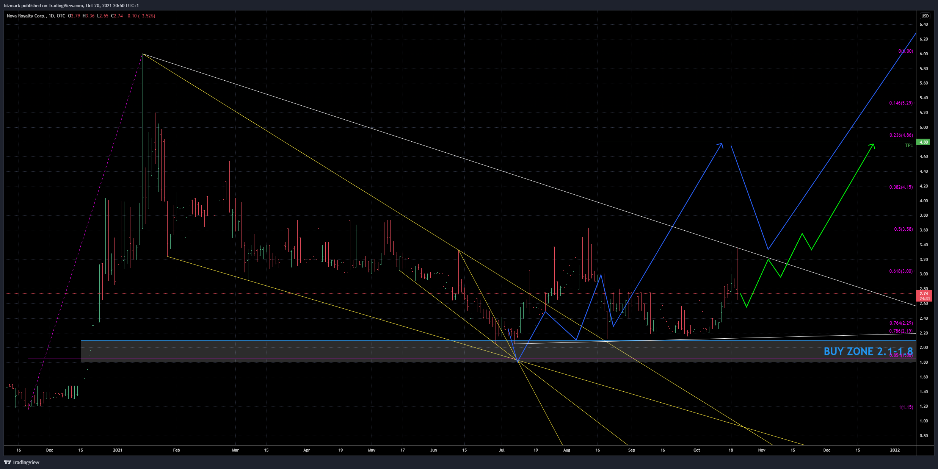Click the 0.764(2.29) Fibonacci level label
938x469 pixels.
[x=901, y=323]
